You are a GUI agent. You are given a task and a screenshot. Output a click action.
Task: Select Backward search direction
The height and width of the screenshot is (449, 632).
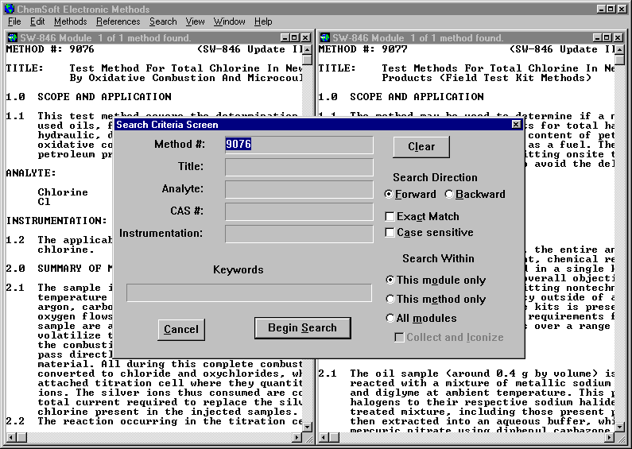(475, 194)
